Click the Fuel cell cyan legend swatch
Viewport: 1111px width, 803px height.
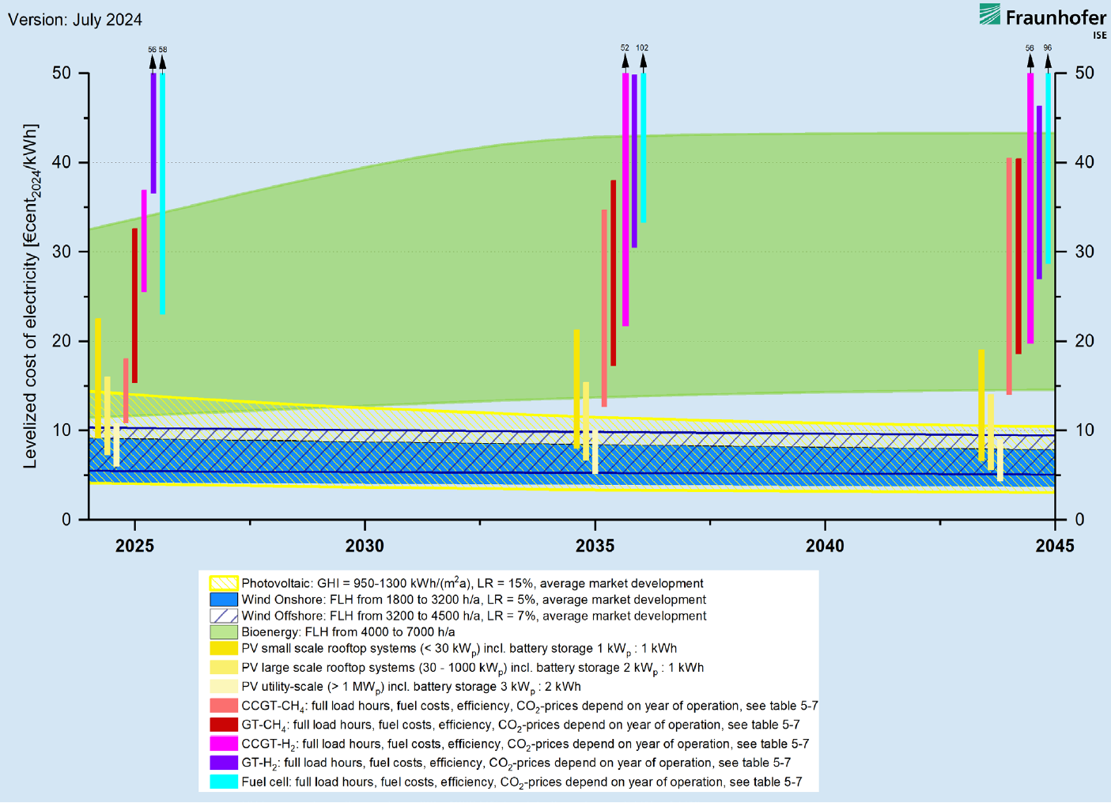[224, 782]
